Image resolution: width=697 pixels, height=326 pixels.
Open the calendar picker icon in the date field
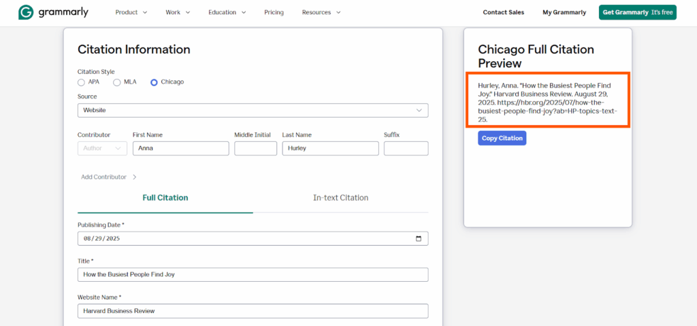point(419,238)
